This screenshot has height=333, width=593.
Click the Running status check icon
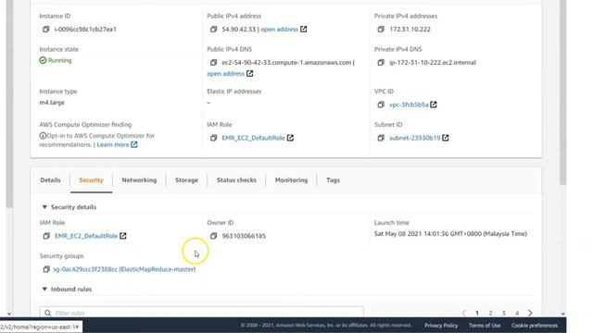tap(43, 60)
